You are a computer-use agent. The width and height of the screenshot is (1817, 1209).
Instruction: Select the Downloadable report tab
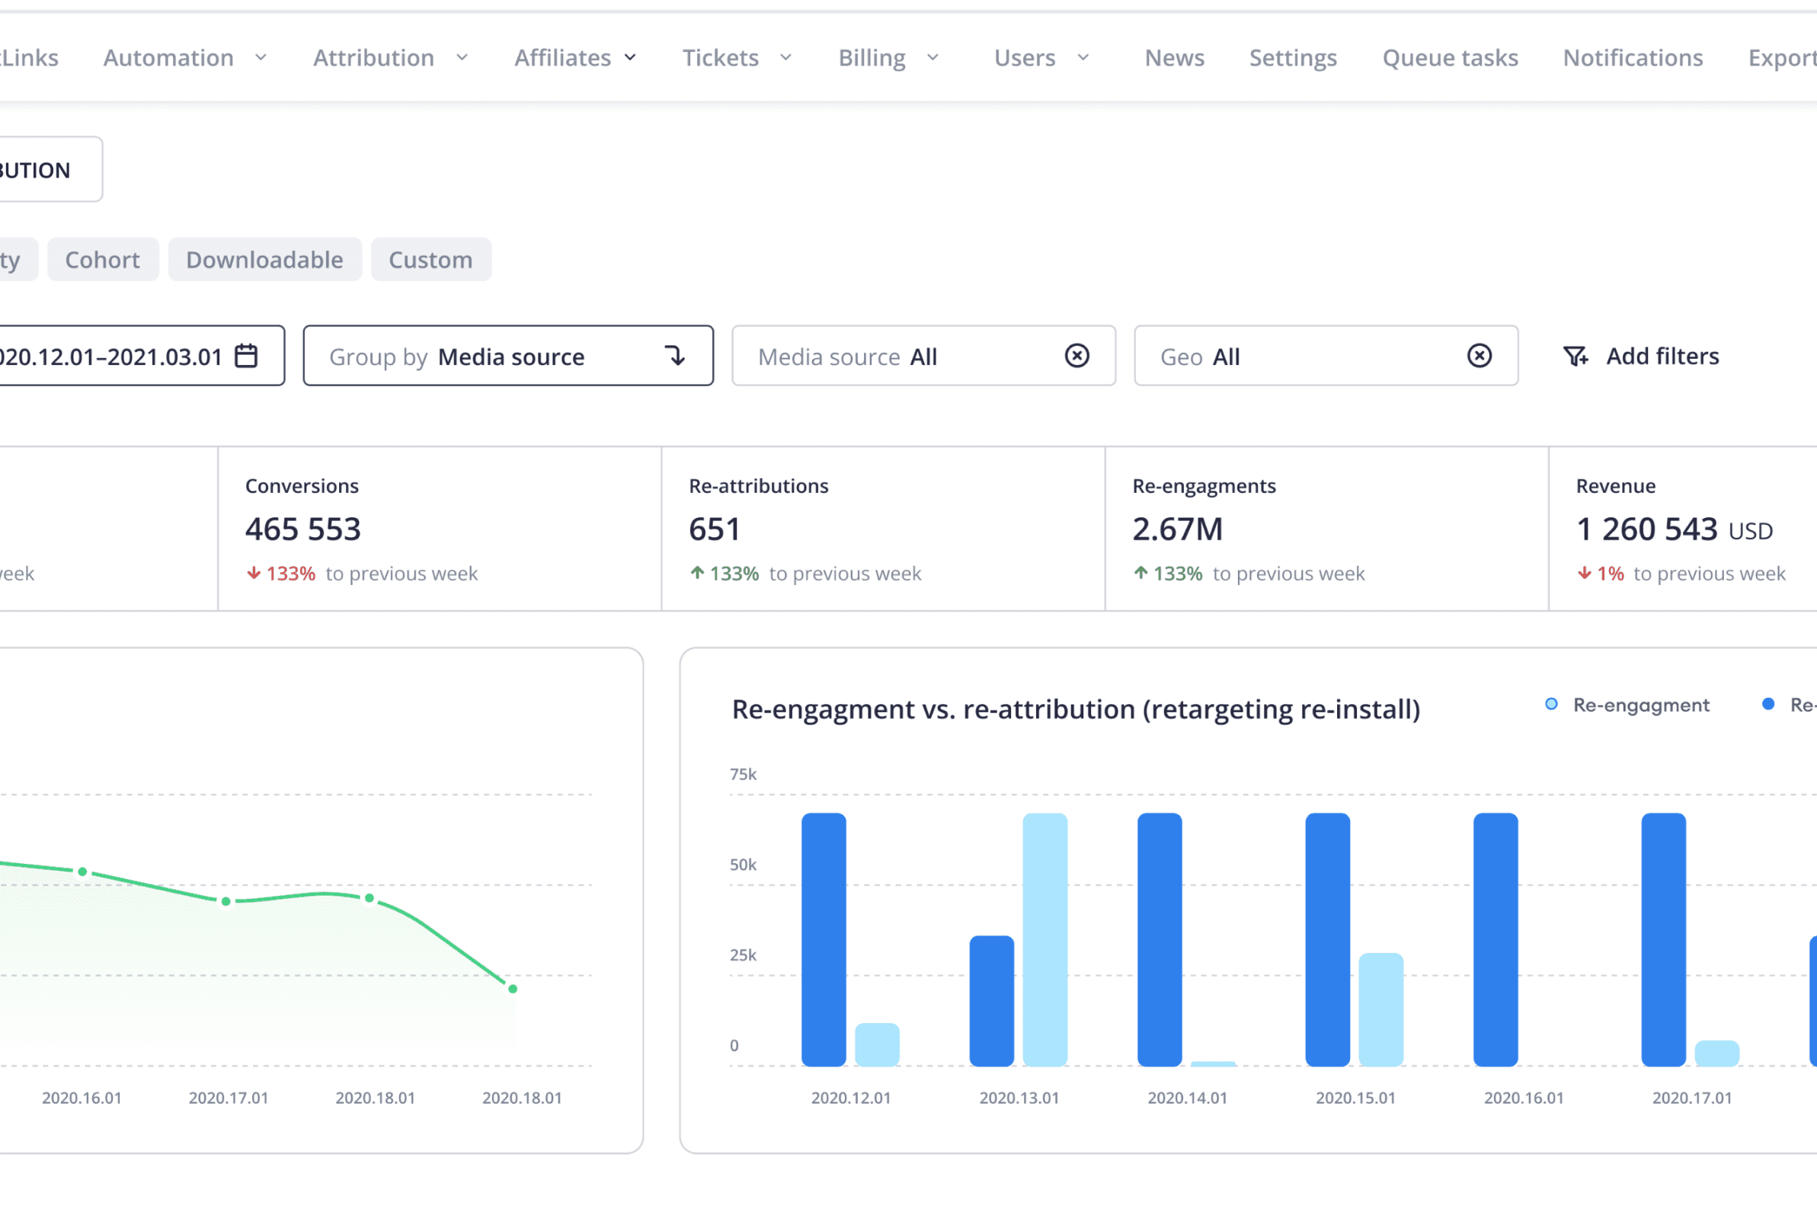coord(264,260)
